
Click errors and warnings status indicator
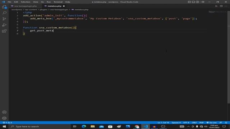(7, 123)
